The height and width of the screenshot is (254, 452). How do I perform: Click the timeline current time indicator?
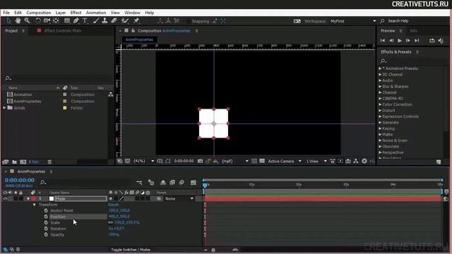tap(205, 185)
